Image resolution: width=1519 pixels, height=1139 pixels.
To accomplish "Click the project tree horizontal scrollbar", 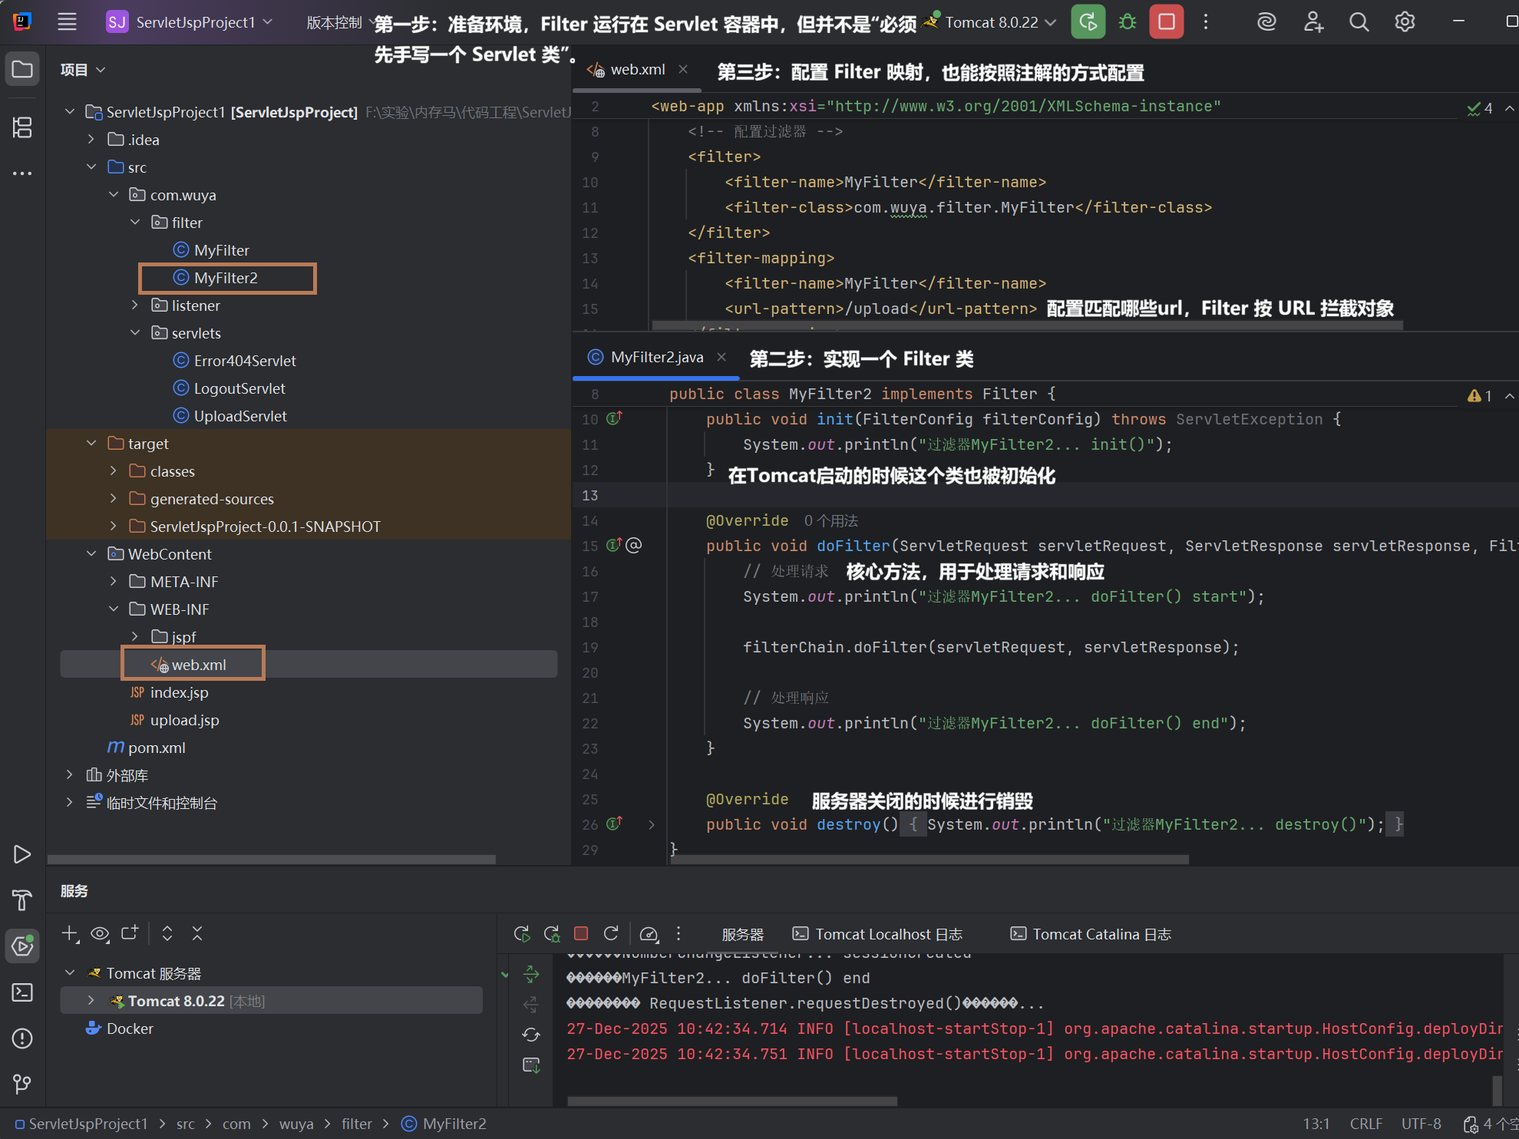I will point(271,860).
